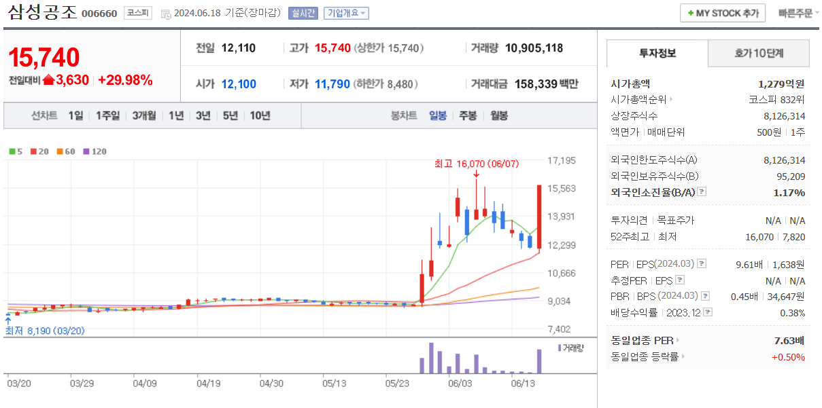Click the current price 15,740
822x408 pixels.
pyautogui.click(x=44, y=58)
